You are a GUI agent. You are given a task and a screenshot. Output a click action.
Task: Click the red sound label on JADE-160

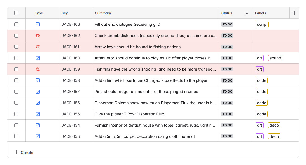click(x=275, y=58)
